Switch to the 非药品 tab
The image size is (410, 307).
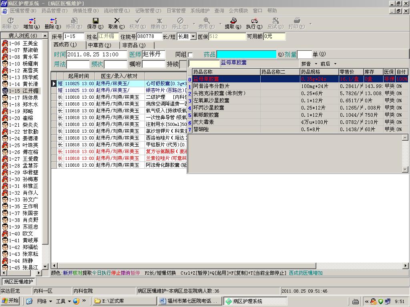point(134,45)
